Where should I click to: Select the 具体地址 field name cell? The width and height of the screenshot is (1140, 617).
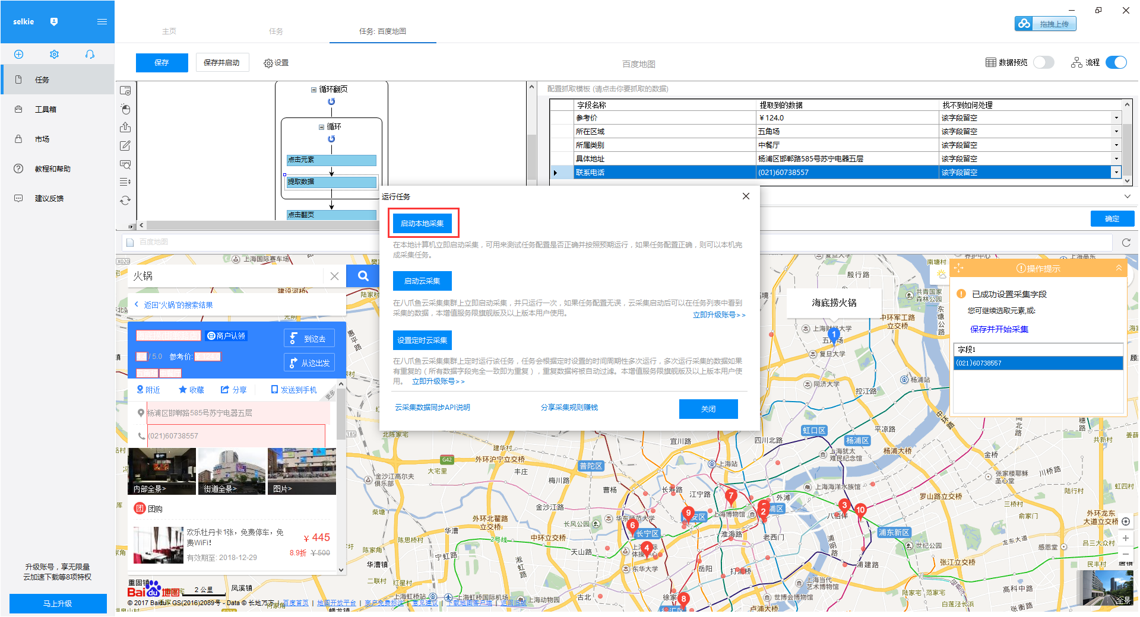pyautogui.click(x=664, y=159)
